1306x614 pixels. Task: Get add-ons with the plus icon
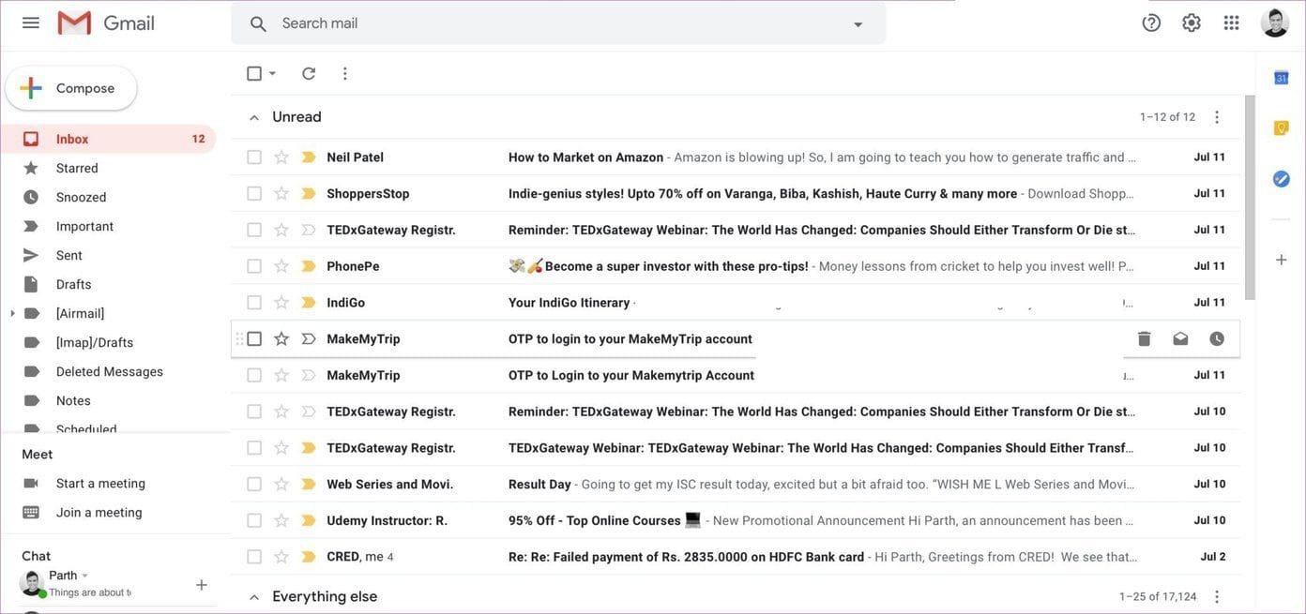pyautogui.click(x=1281, y=260)
